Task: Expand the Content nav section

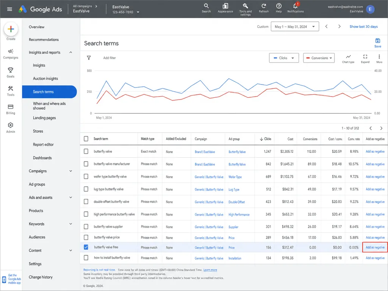Action: (71, 250)
